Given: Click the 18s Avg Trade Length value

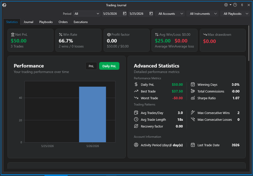Looking at the screenshot, I should coord(180,119).
